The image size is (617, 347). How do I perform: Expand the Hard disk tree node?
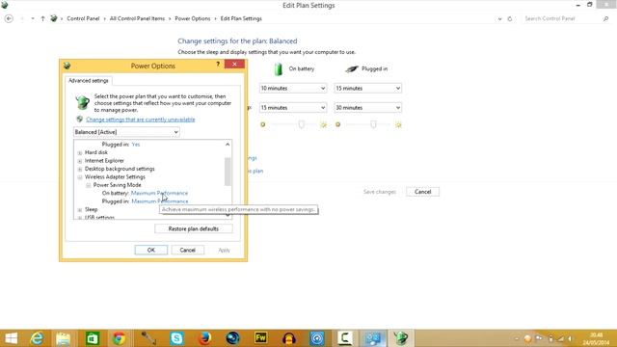point(80,152)
